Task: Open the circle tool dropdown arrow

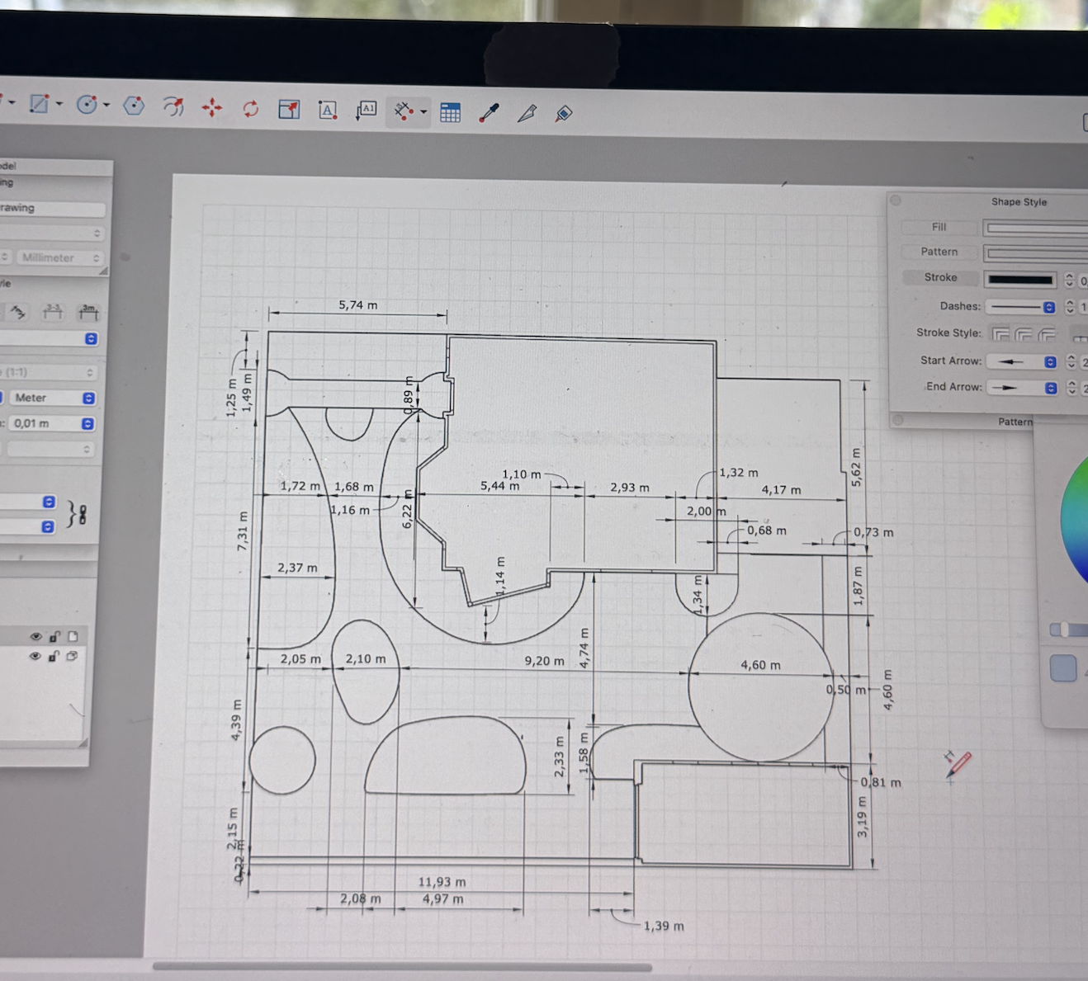Action: pyautogui.click(x=106, y=105)
